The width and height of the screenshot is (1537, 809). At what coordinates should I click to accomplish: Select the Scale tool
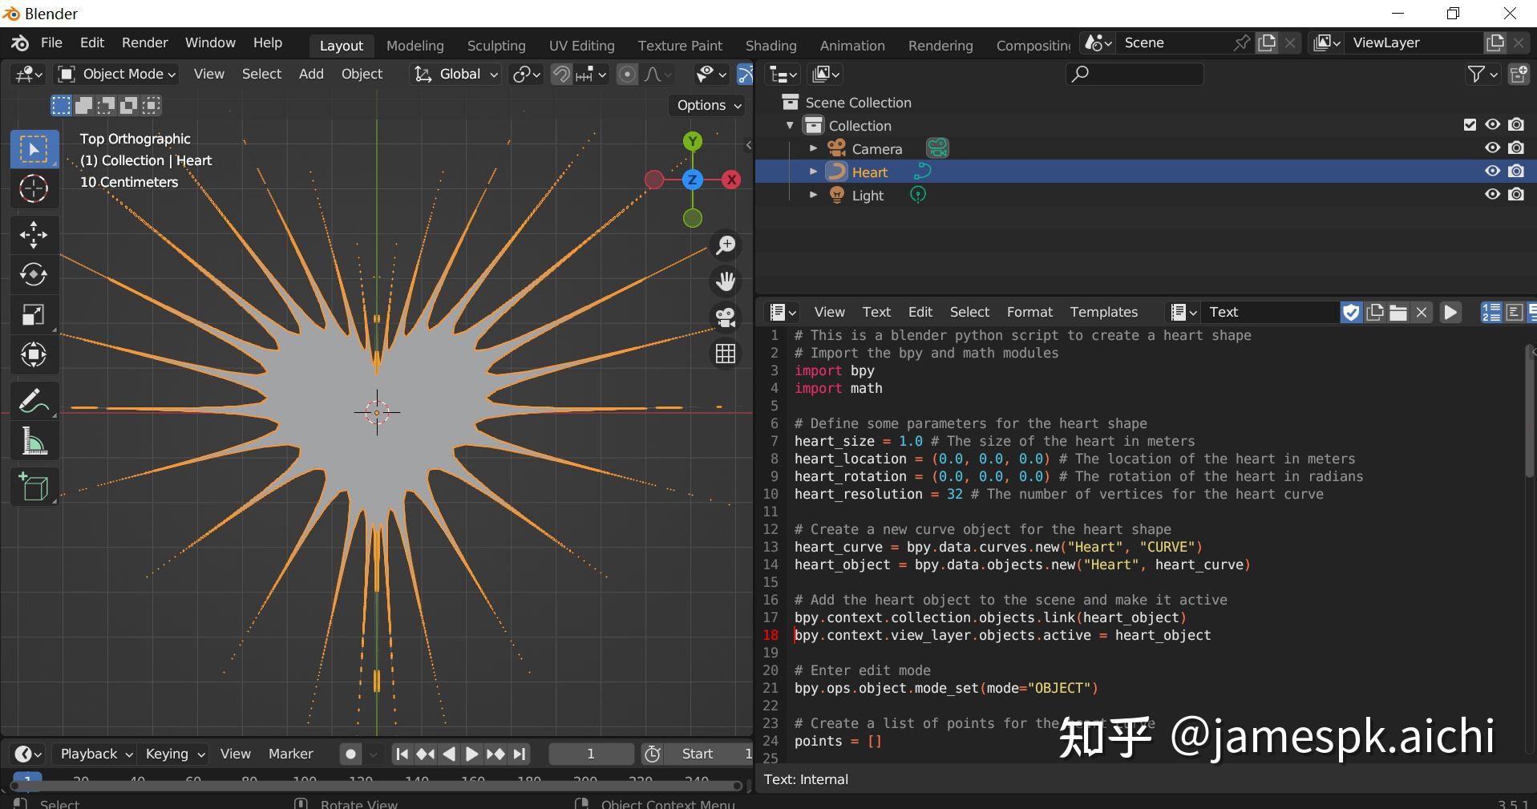point(34,314)
